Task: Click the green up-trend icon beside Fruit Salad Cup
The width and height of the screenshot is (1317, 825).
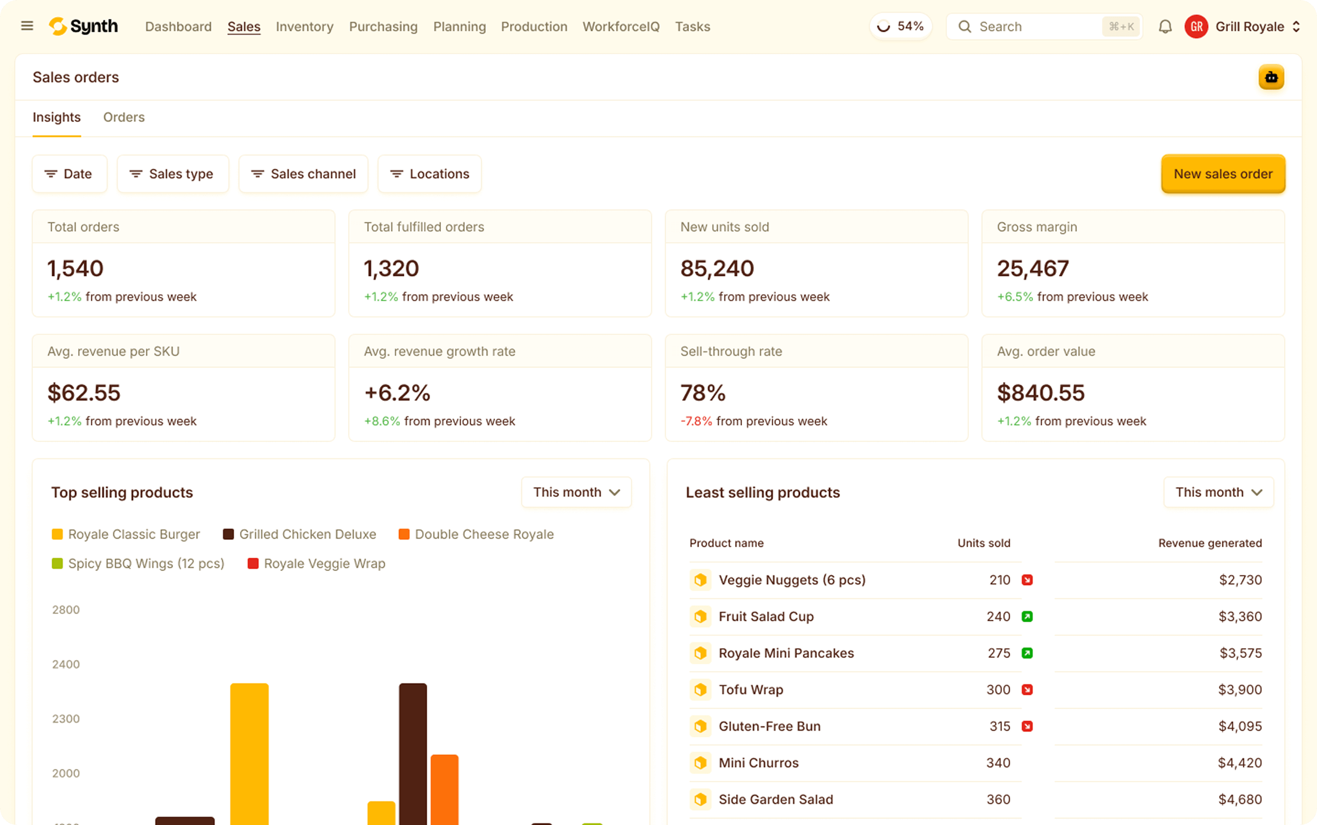Action: (x=1027, y=617)
